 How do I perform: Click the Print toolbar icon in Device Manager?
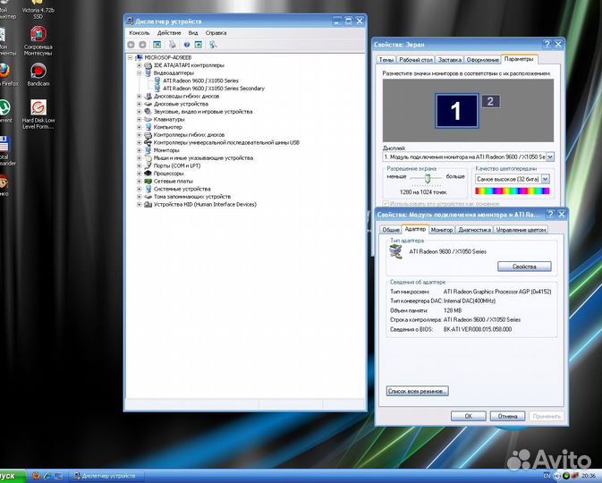[x=172, y=44]
